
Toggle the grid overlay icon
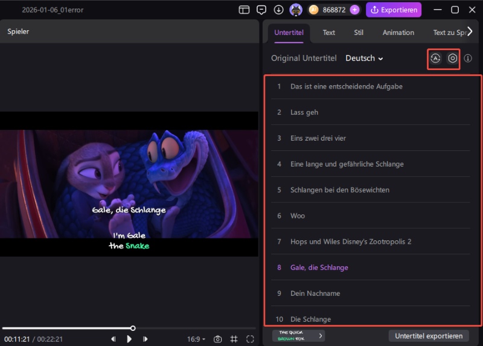click(234, 339)
